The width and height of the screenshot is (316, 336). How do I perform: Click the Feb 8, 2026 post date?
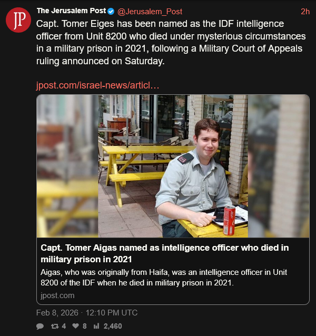tap(57, 313)
